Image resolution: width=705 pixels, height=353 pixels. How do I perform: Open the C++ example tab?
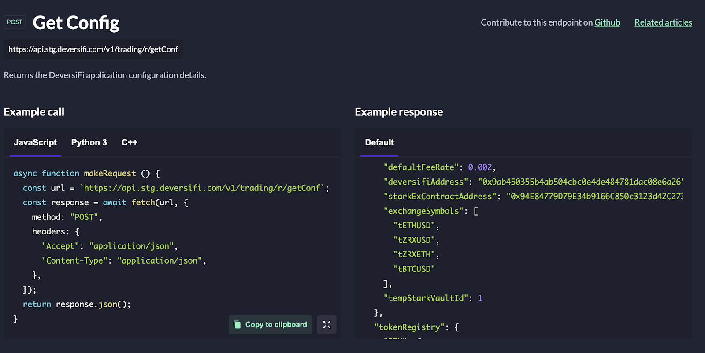pos(130,142)
